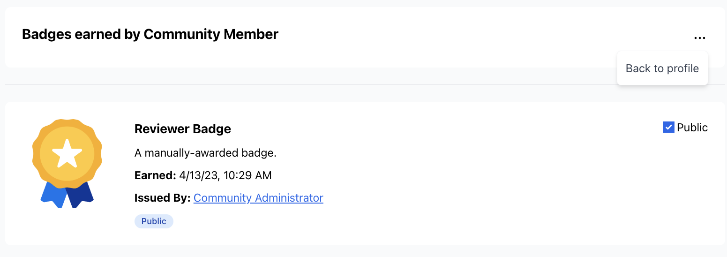Select Back to profile menu item
This screenshot has height=257, width=727.
(x=662, y=68)
